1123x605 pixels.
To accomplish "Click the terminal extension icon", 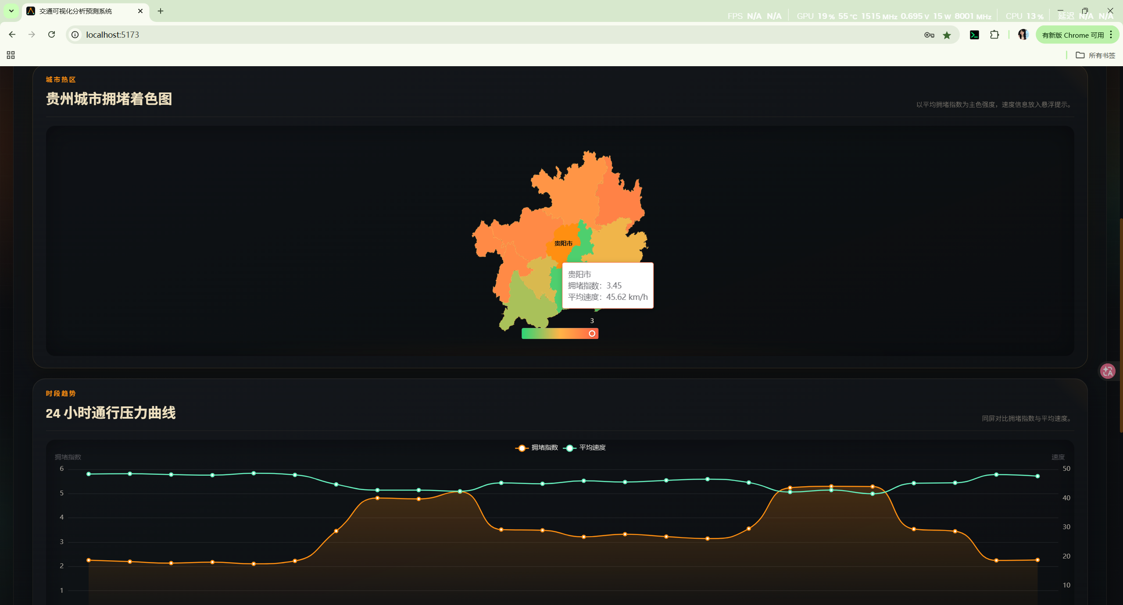I will [x=974, y=35].
